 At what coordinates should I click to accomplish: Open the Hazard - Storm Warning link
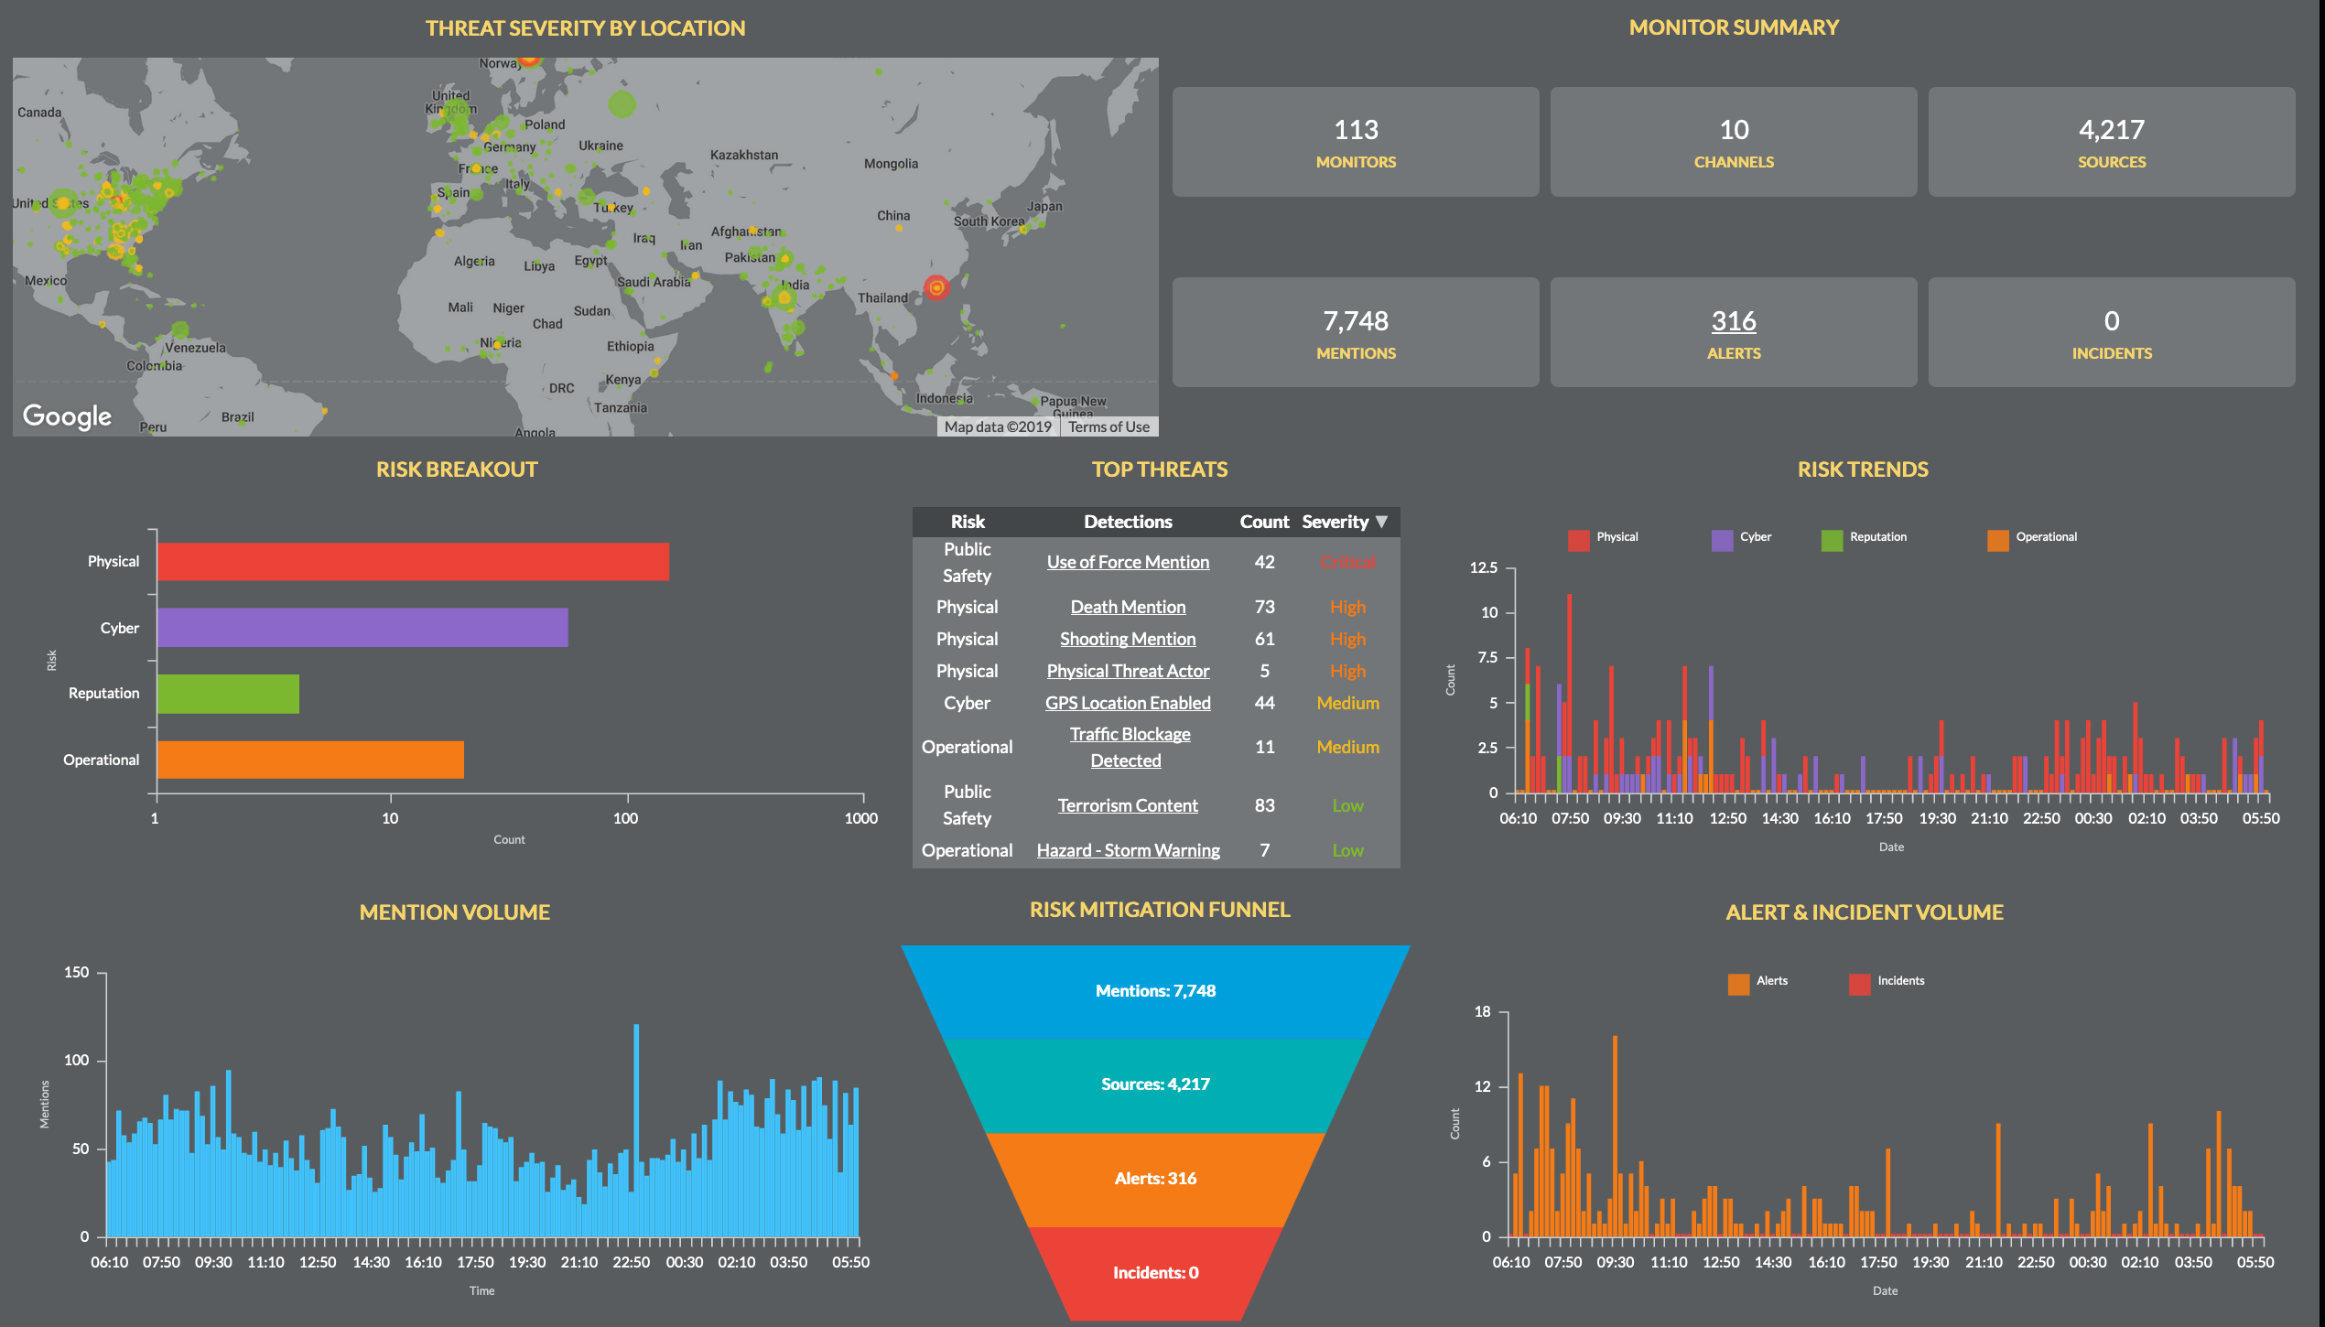pos(1128,850)
